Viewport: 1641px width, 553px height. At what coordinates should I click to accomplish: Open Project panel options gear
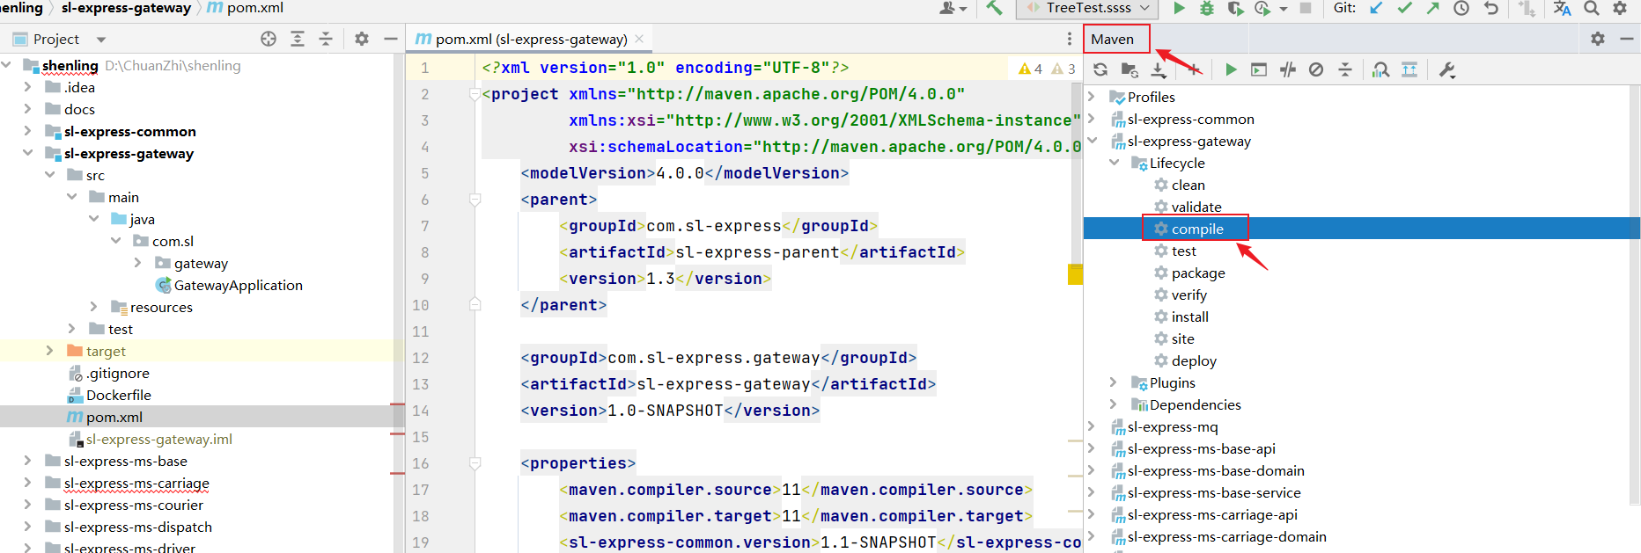click(362, 39)
